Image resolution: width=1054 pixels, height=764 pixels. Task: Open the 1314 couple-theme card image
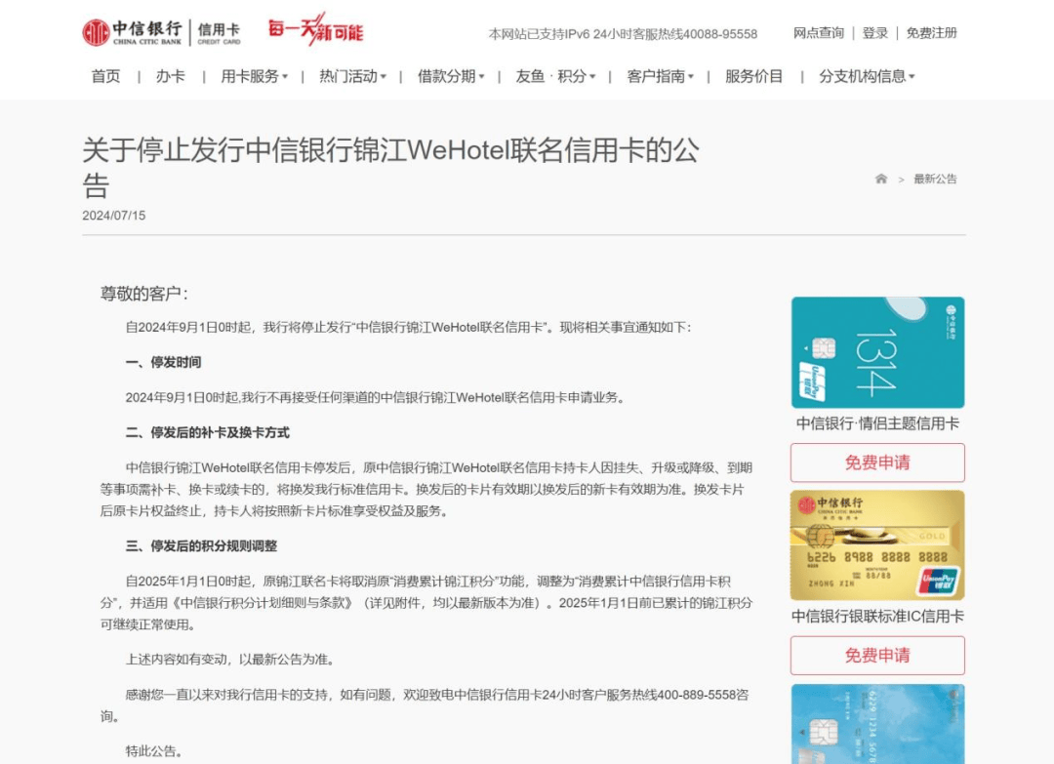(x=878, y=352)
